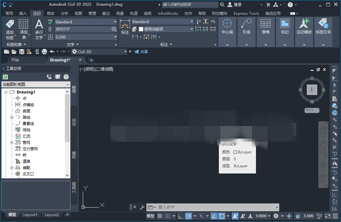Click the Plot printer icon
Screen dimensions: 341x222
click(44, 52)
